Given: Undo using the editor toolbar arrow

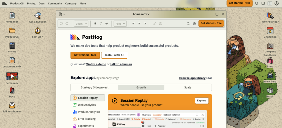Looking at the screenshot, I should click(x=61, y=24).
